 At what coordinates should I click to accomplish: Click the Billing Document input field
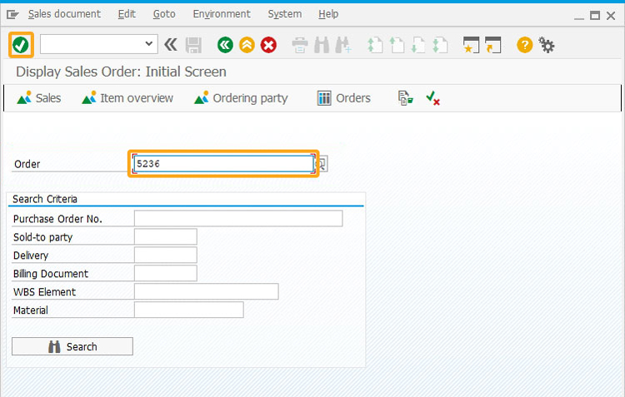(166, 273)
